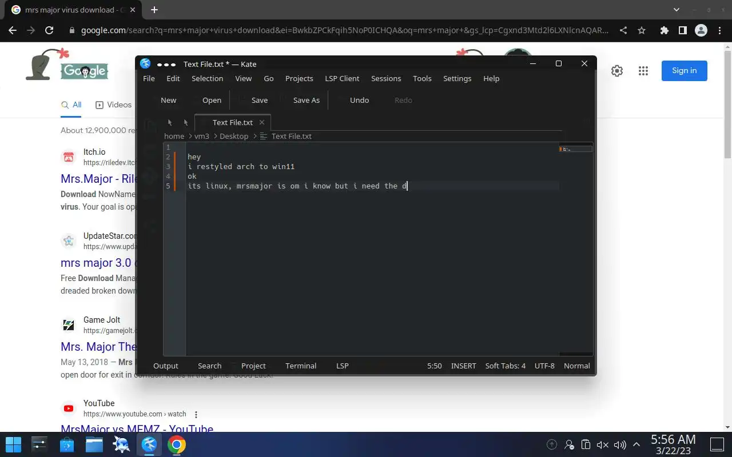Viewport: 732px width, 457px height.
Task: Open the View menu in Kate
Action: (x=244, y=78)
